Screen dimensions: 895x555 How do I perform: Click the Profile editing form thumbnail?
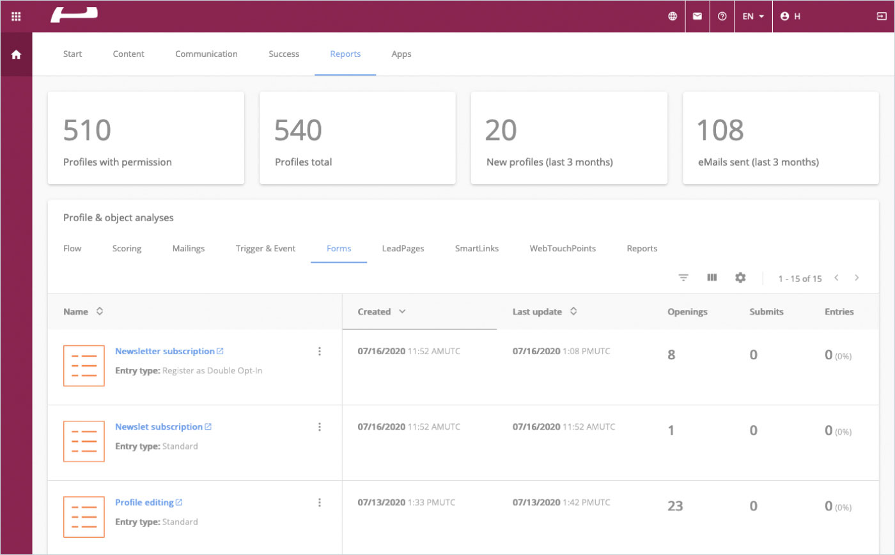coord(84,517)
